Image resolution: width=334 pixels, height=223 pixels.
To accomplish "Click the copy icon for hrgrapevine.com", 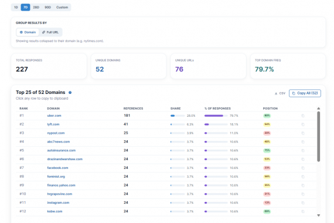I will tap(303, 194).
